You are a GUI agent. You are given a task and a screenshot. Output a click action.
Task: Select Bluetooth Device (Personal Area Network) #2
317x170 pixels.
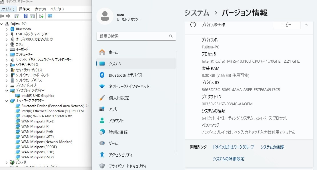[x=55, y=106]
